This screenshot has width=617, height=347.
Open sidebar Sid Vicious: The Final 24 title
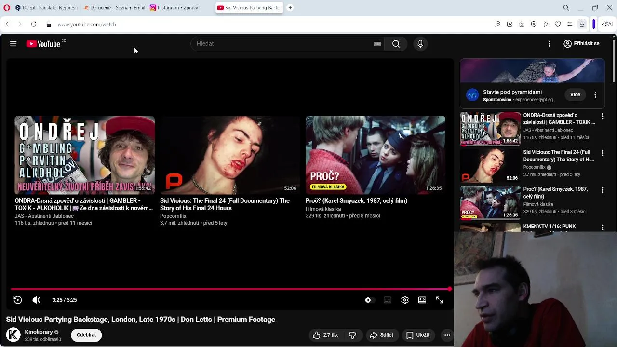pyautogui.click(x=558, y=156)
